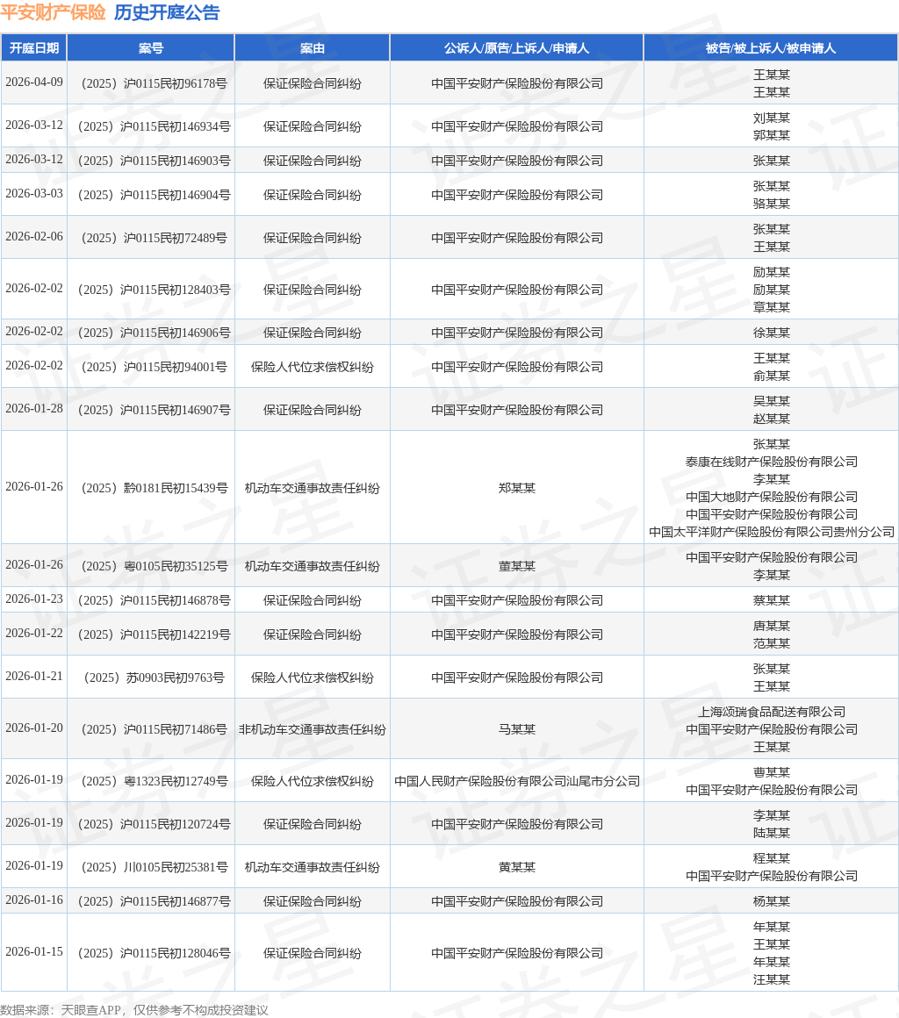899x1018 pixels.
Task: Select case number (2025)沪0115民初120724号
Action: click(154, 824)
